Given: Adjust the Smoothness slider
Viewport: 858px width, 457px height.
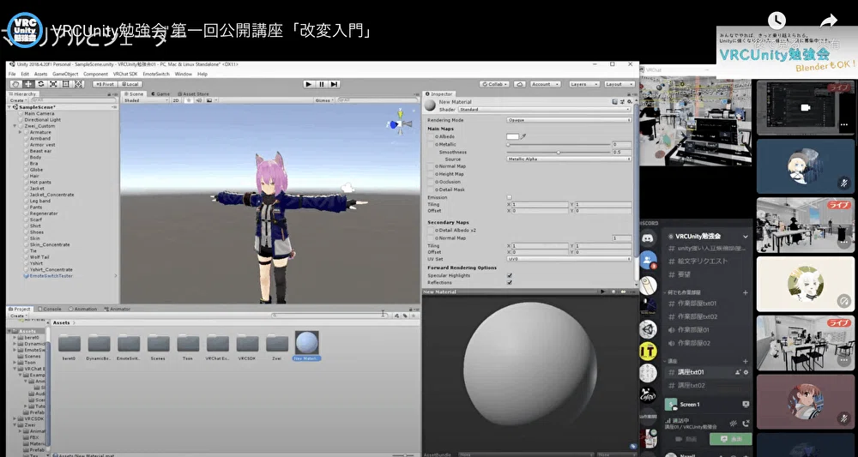Looking at the screenshot, I should tap(559, 152).
